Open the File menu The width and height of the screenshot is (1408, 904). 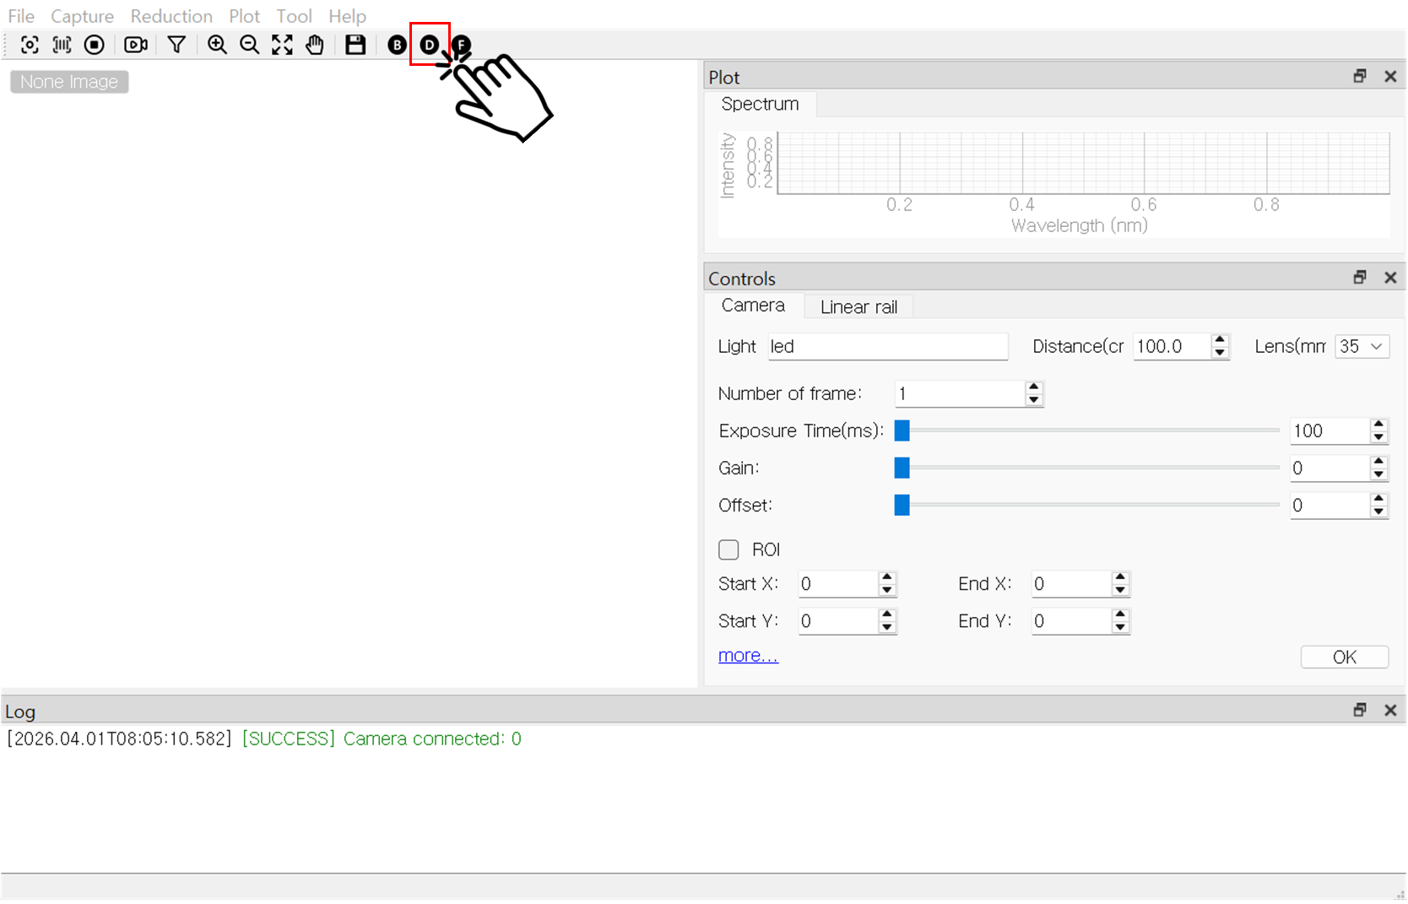[x=21, y=16]
